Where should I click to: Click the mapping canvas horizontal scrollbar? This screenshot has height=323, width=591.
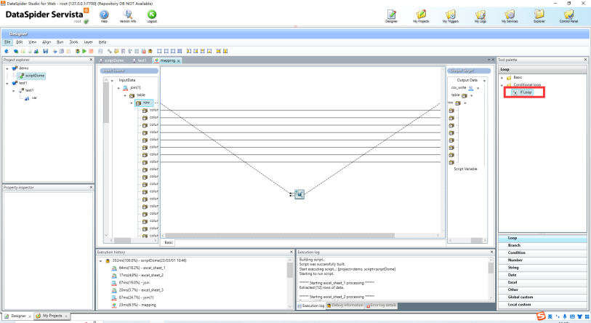coord(280,236)
